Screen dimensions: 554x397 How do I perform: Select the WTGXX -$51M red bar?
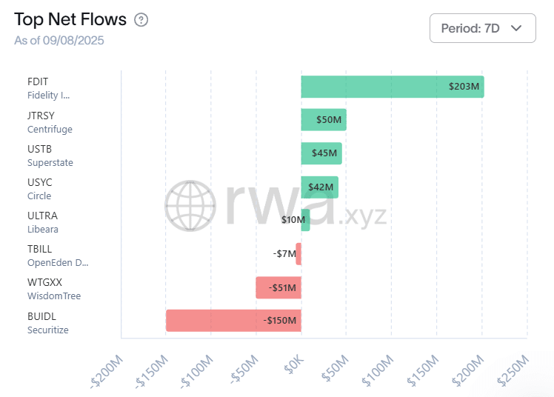pyautogui.click(x=278, y=287)
